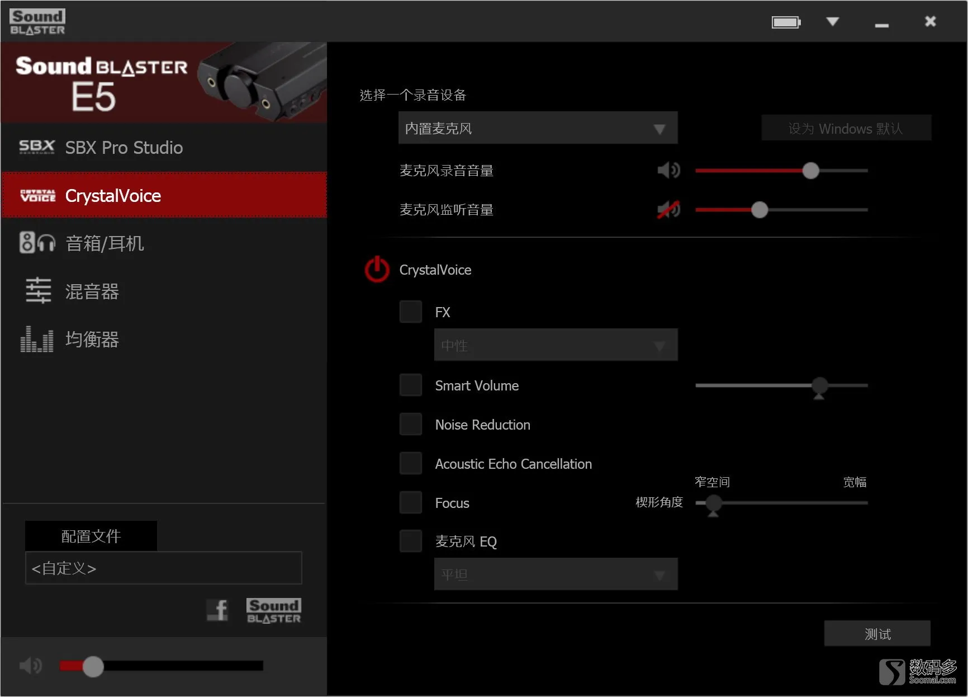968x697 pixels.
Task: Open the Facebook link icon
Action: [217, 610]
